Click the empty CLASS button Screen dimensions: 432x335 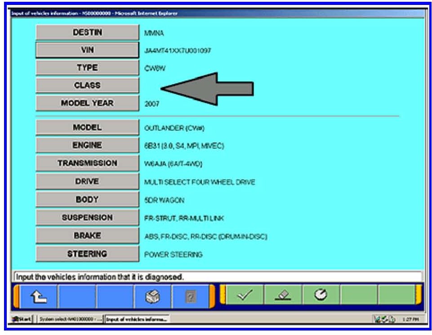87,85
